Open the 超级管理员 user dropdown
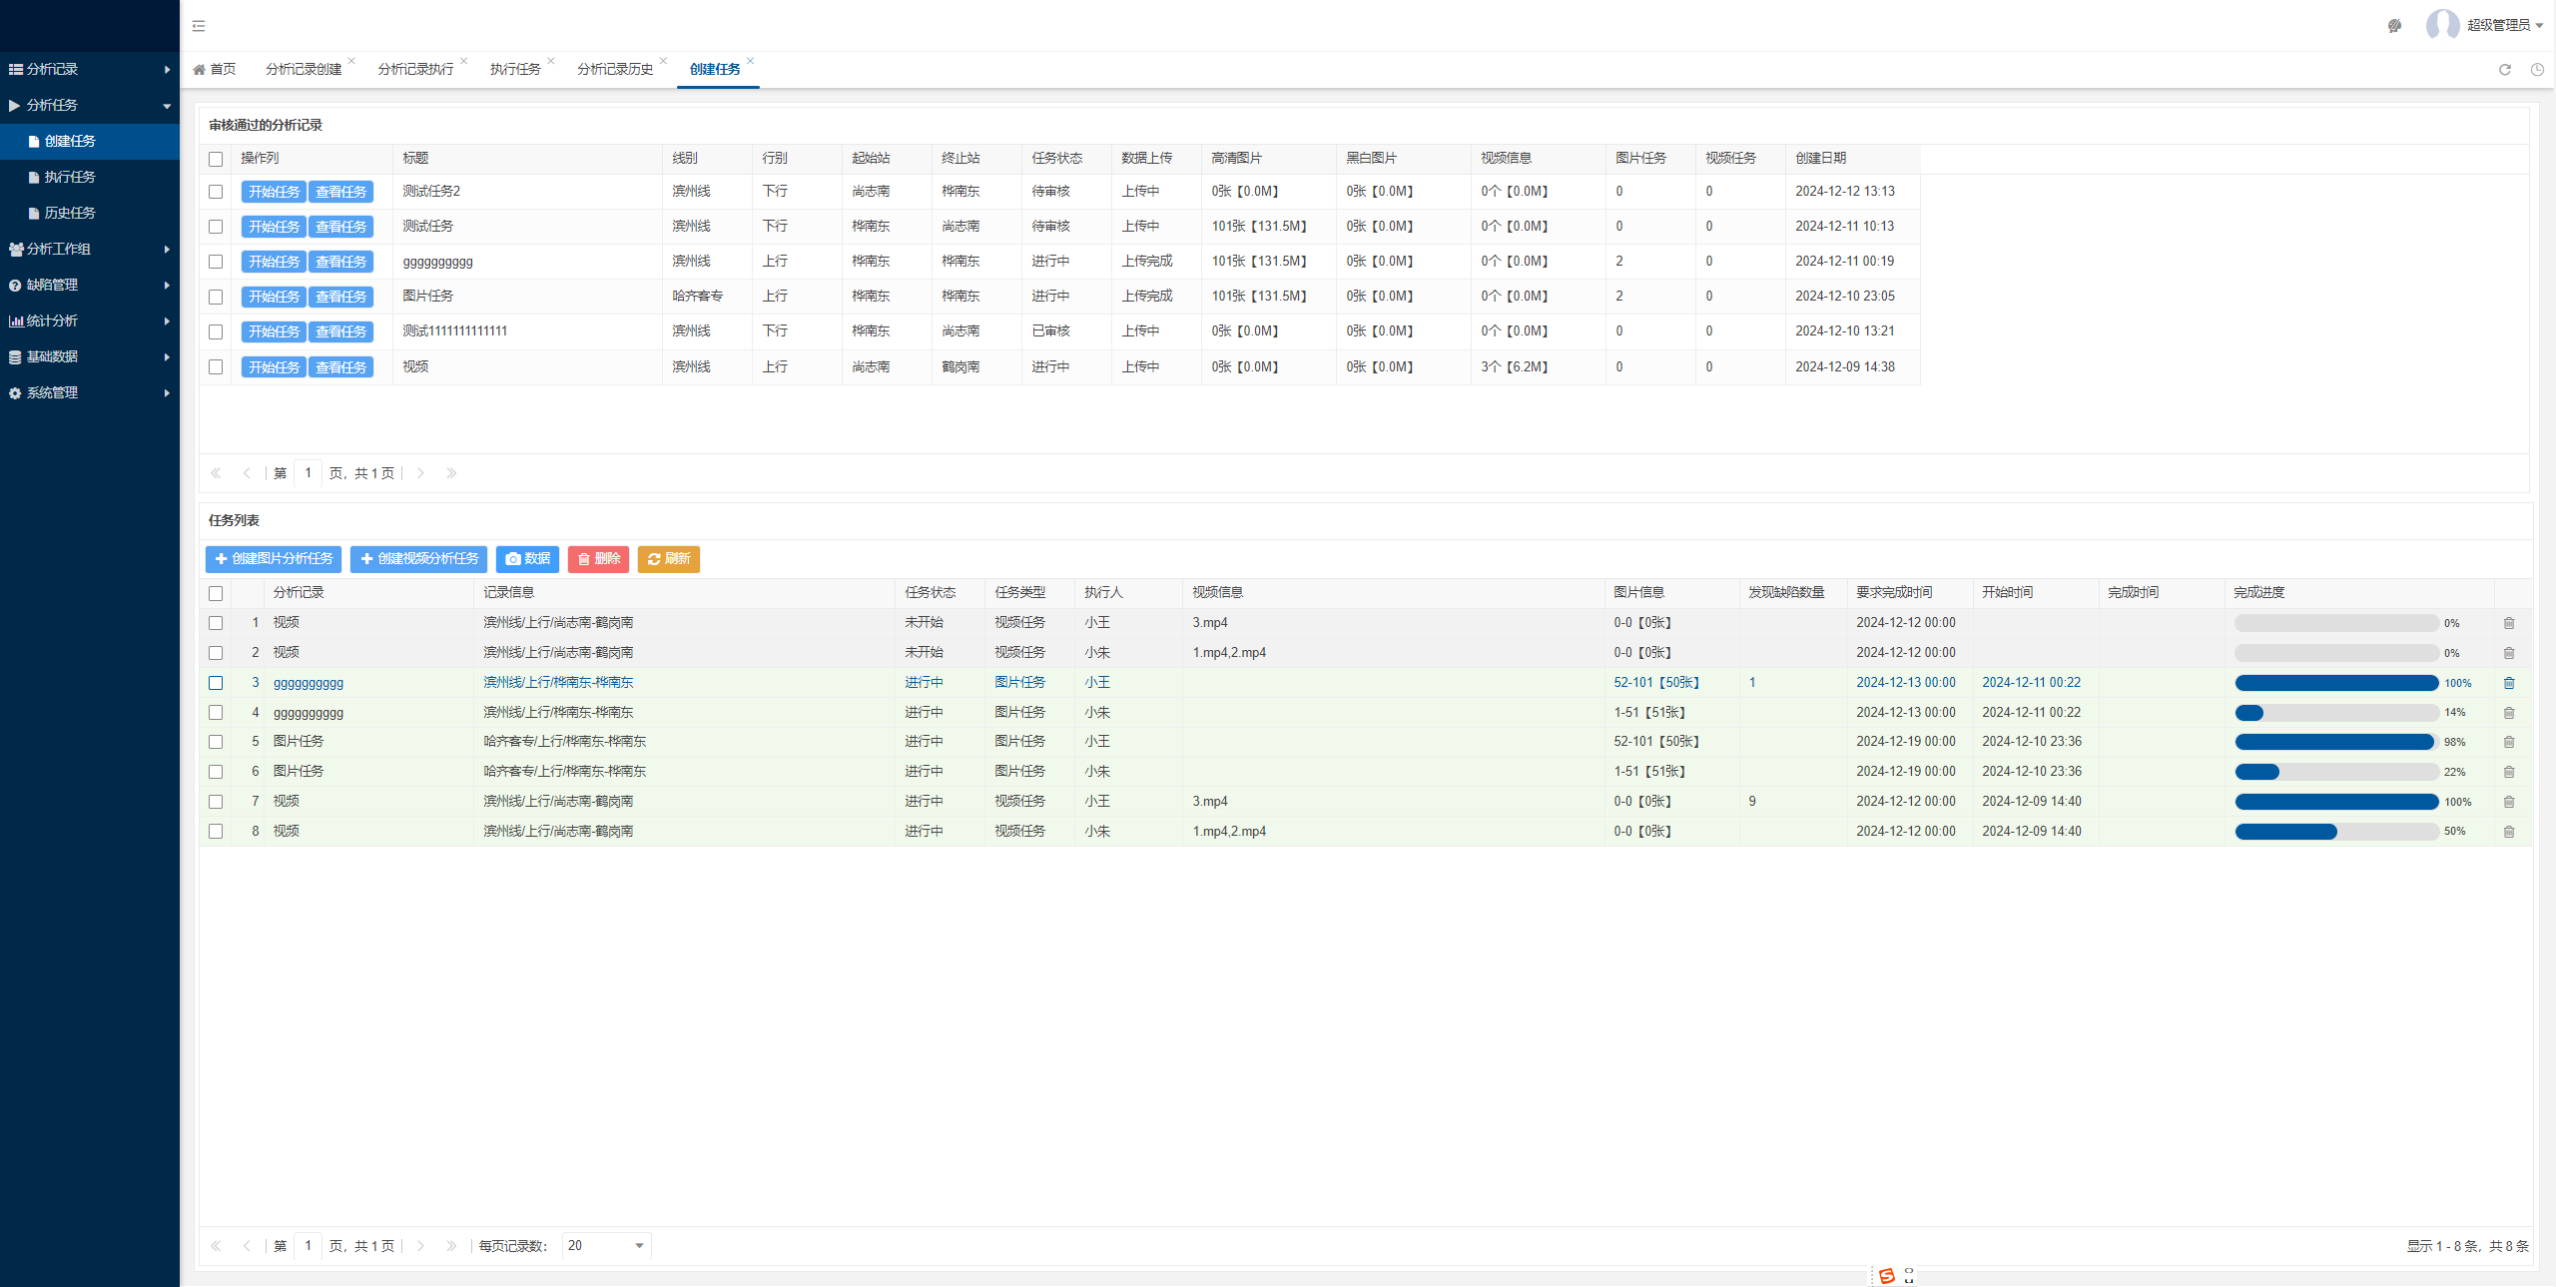This screenshot has height=1287, width=2556. point(2505,25)
